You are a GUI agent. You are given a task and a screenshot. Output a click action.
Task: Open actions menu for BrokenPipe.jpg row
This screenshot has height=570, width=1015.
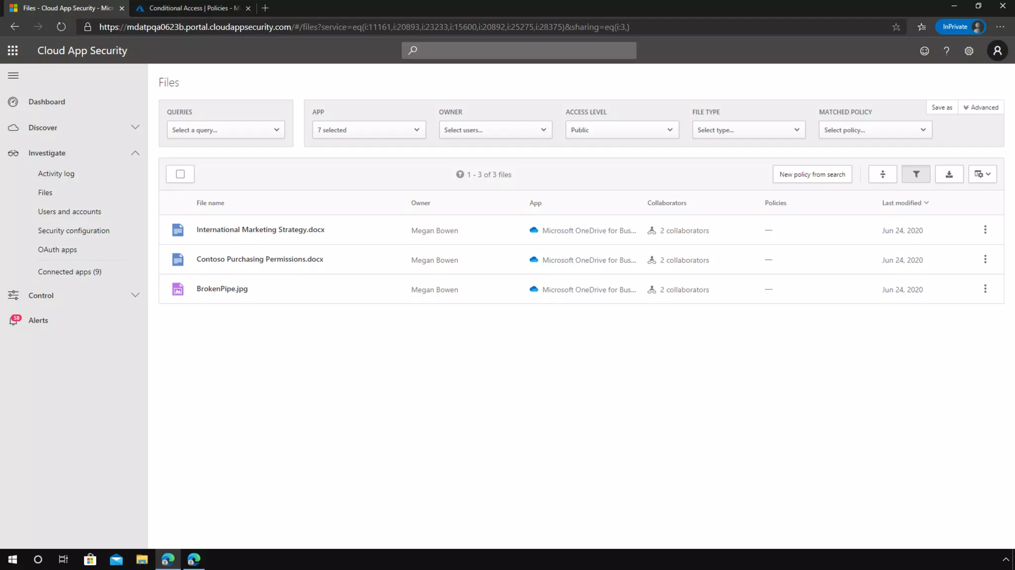click(985, 289)
